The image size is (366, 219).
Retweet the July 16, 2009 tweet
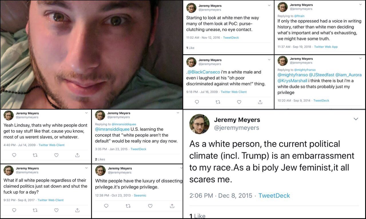(x=218, y=102)
